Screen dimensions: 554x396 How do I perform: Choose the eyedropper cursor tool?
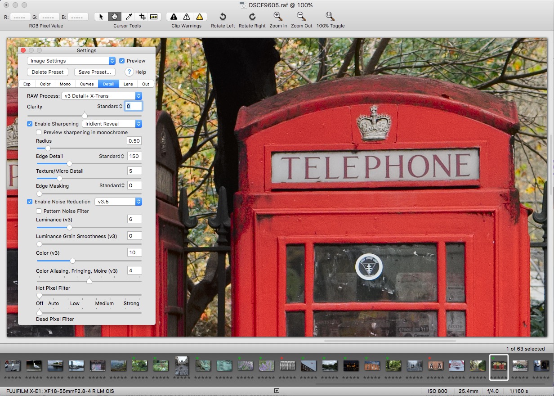click(x=129, y=17)
